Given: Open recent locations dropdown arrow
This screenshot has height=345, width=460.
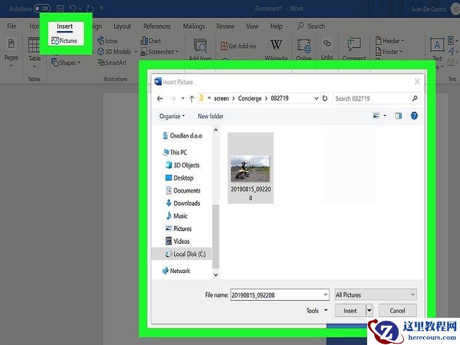Looking at the screenshot, I should (x=183, y=99).
